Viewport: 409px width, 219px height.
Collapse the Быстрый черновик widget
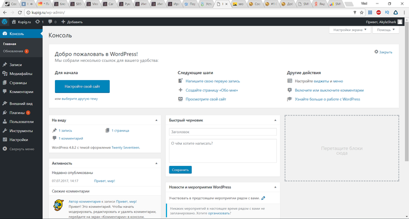pyautogui.click(x=275, y=120)
